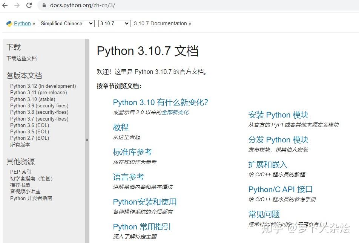Select Python 2.7 (EOL) docs
Image resolution: width=359 pixels, height=243 pixels.
click(x=29, y=138)
